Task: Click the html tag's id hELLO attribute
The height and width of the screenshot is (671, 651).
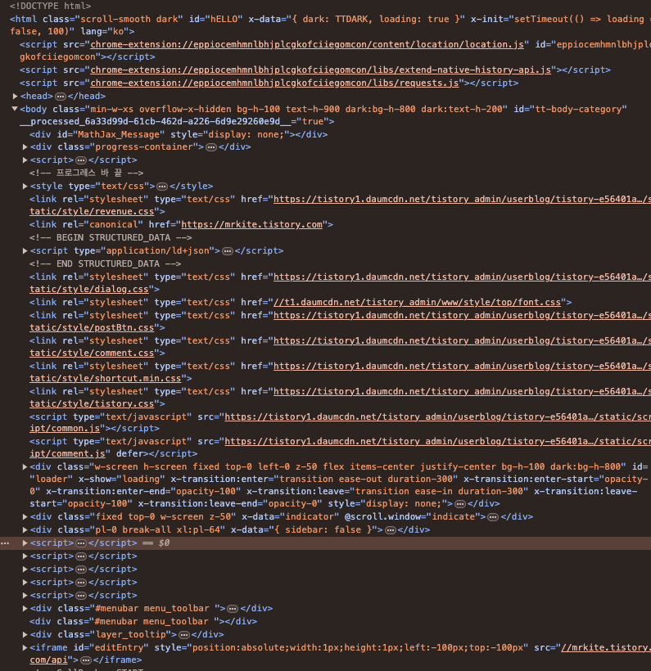Action: click(x=215, y=19)
